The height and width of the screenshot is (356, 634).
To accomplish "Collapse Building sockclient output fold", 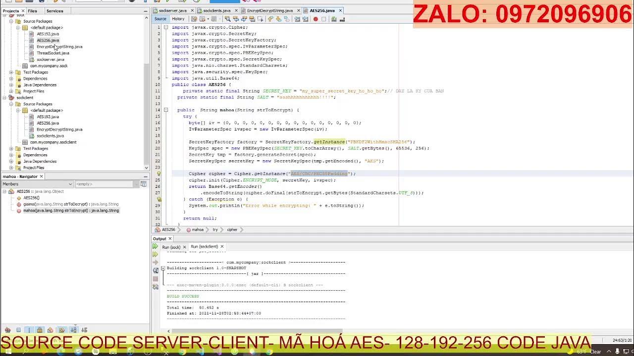I will point(162,268).
